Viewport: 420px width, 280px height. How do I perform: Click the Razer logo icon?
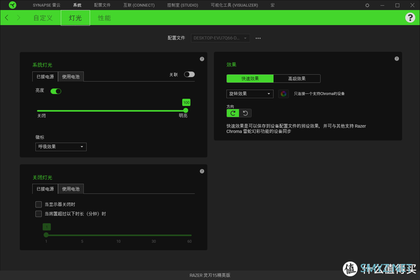tap(12, 5)
